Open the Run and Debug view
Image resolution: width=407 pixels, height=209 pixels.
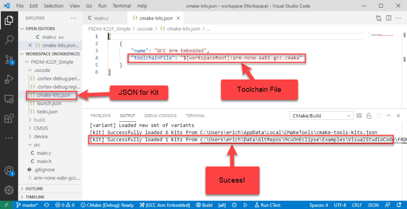click(x=9, y=79)
